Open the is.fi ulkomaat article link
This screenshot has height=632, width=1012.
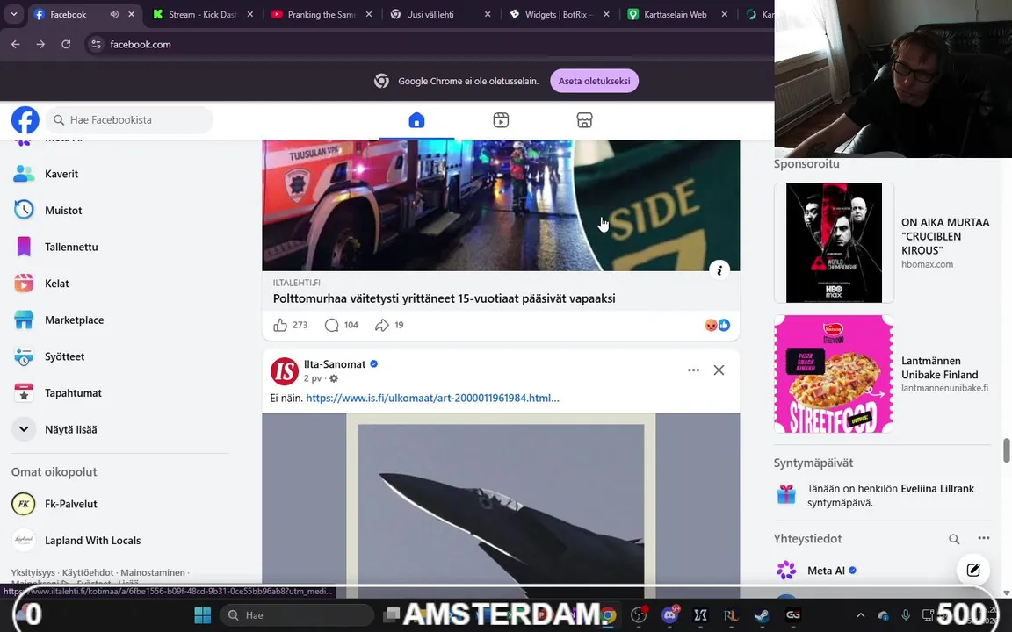click(x=432, y=398)
